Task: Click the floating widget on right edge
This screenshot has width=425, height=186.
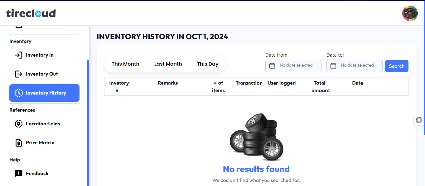Action: tap(419, 120)
